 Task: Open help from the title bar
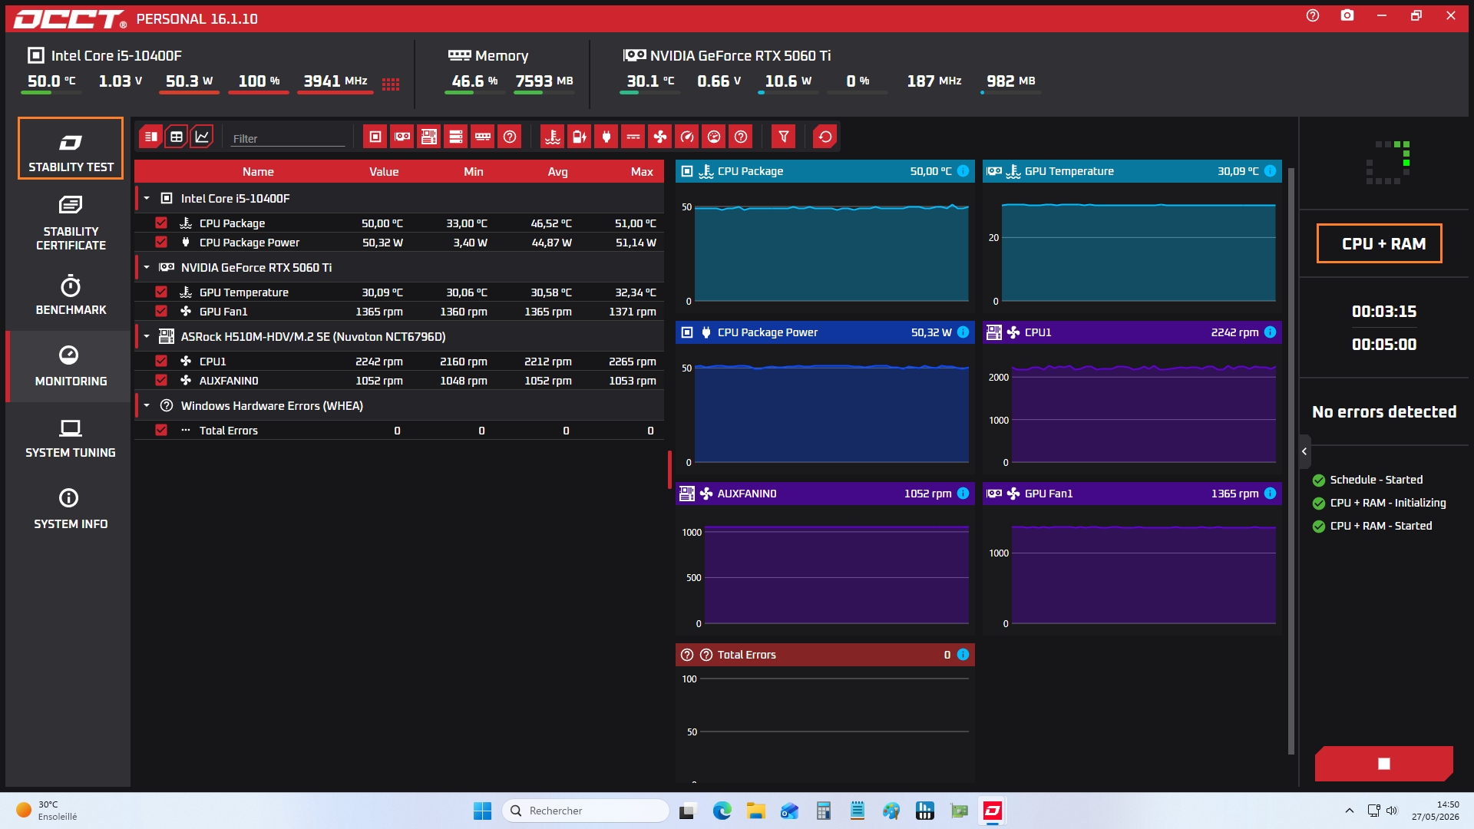click(1313, 15)
